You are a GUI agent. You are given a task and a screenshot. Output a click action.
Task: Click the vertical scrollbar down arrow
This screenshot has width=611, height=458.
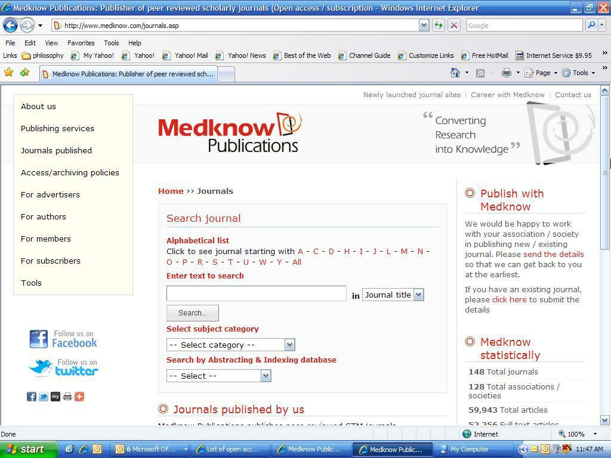[605, 420]
